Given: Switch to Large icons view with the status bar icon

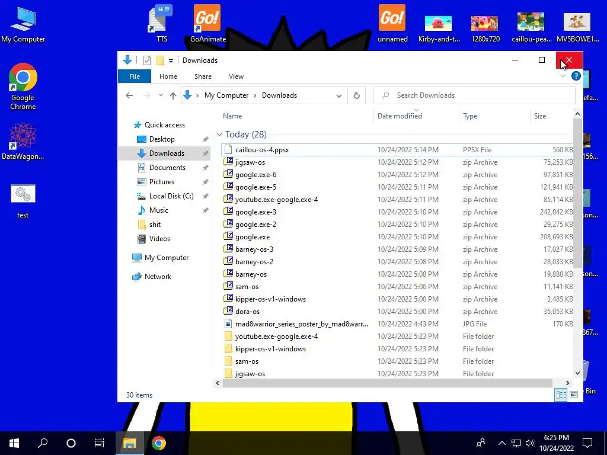Looking at the screenshot, I should pyautogui.click(x=574, y=395).
